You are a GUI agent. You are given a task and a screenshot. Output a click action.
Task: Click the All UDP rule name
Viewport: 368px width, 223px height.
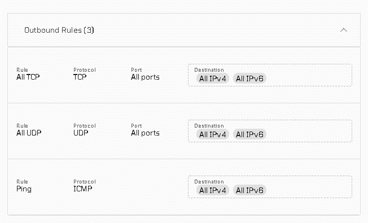coord(29,133)
